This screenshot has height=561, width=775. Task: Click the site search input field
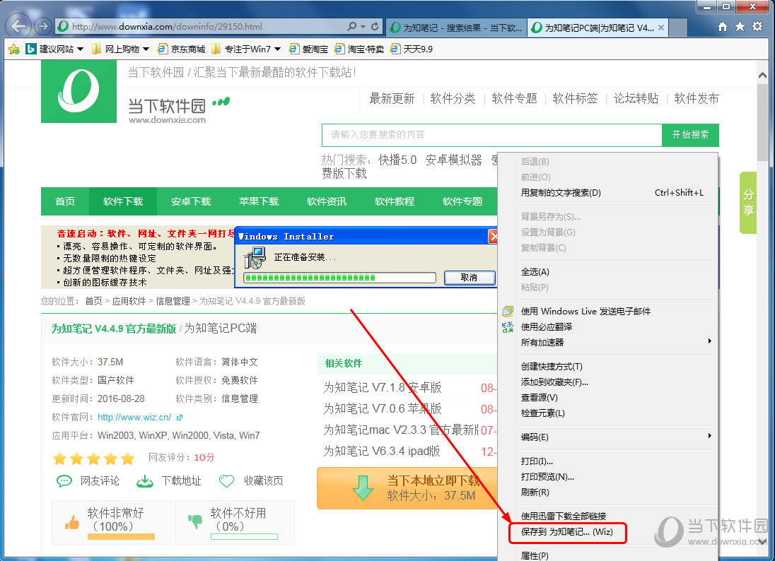pos(491,135)
